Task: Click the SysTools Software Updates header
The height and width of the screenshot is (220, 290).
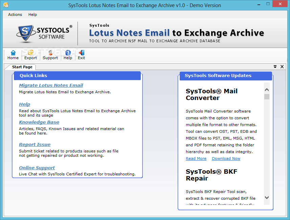Action: pos(226,76)
